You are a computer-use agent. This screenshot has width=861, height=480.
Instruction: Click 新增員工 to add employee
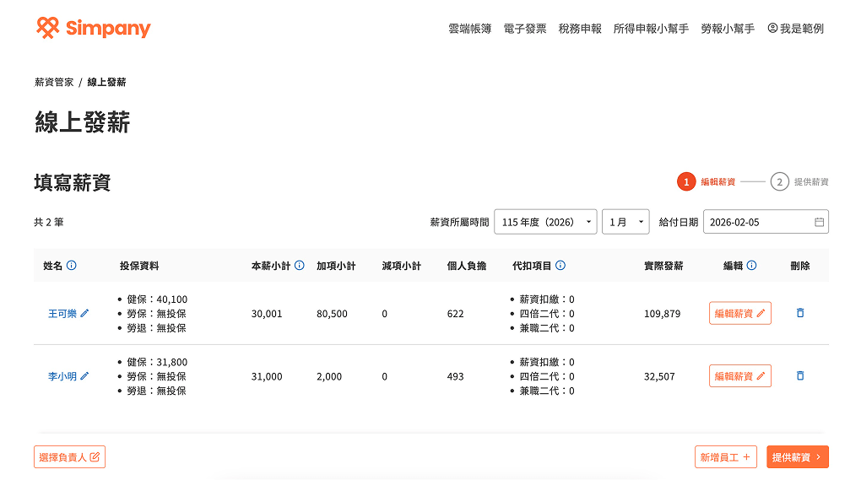tap(725, 457)
